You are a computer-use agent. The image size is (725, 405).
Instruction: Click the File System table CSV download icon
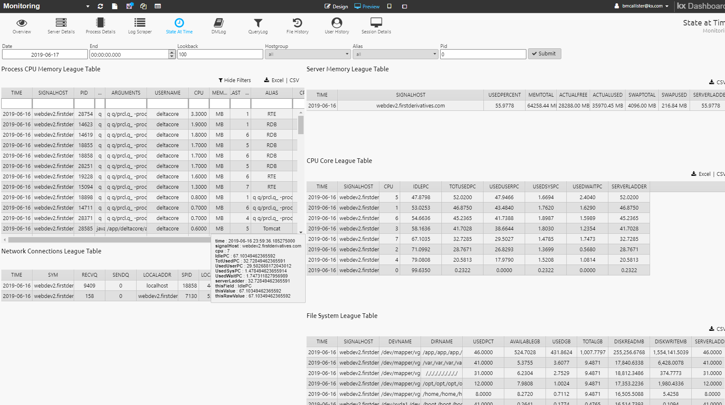coord(712,329)
